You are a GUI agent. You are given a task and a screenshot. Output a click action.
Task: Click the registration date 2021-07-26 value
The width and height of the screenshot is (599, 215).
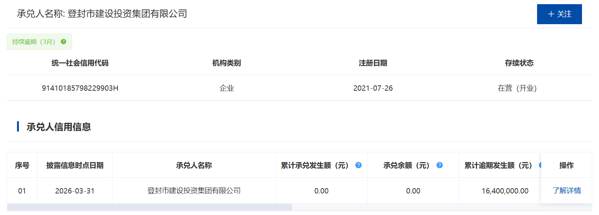[x=373, y=88]
